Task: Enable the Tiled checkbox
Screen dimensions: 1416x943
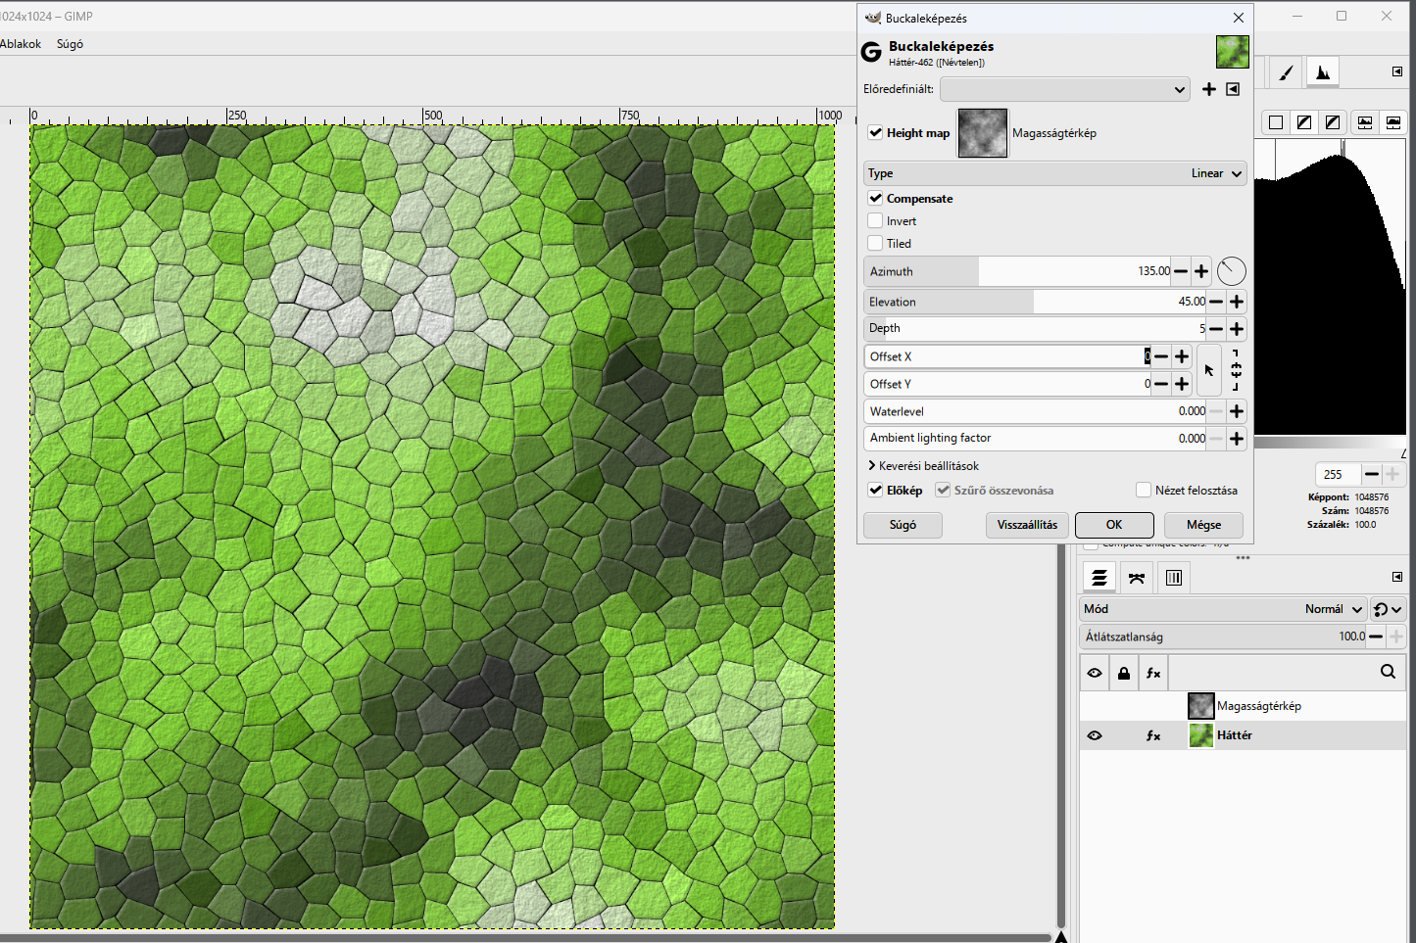Action: 876,243
